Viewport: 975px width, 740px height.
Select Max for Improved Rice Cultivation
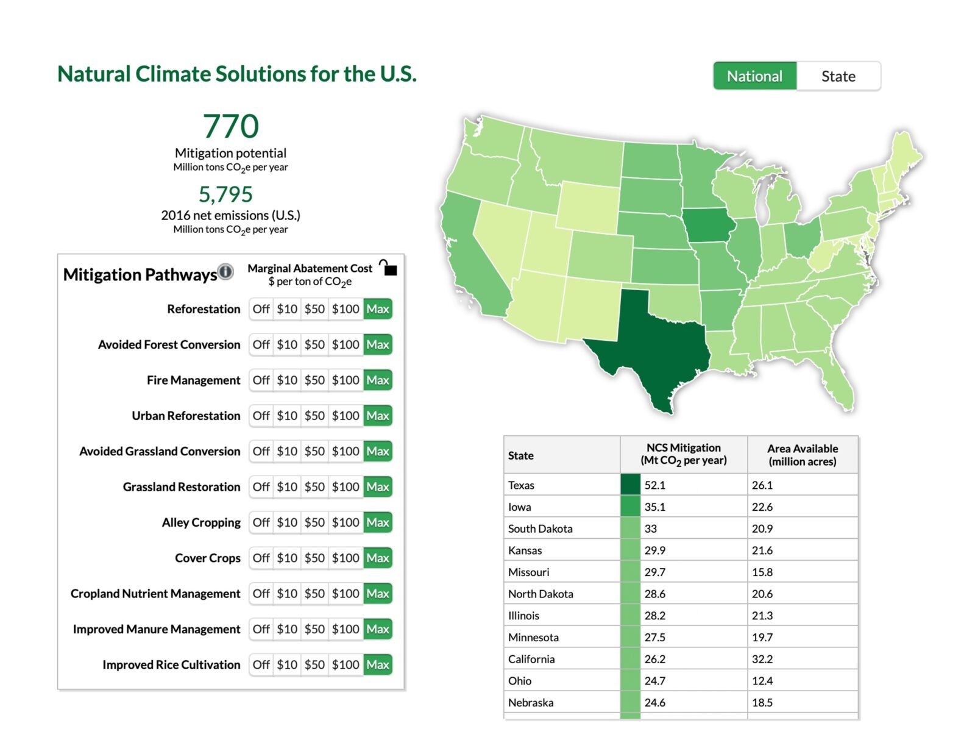click(x=378, y=665)
